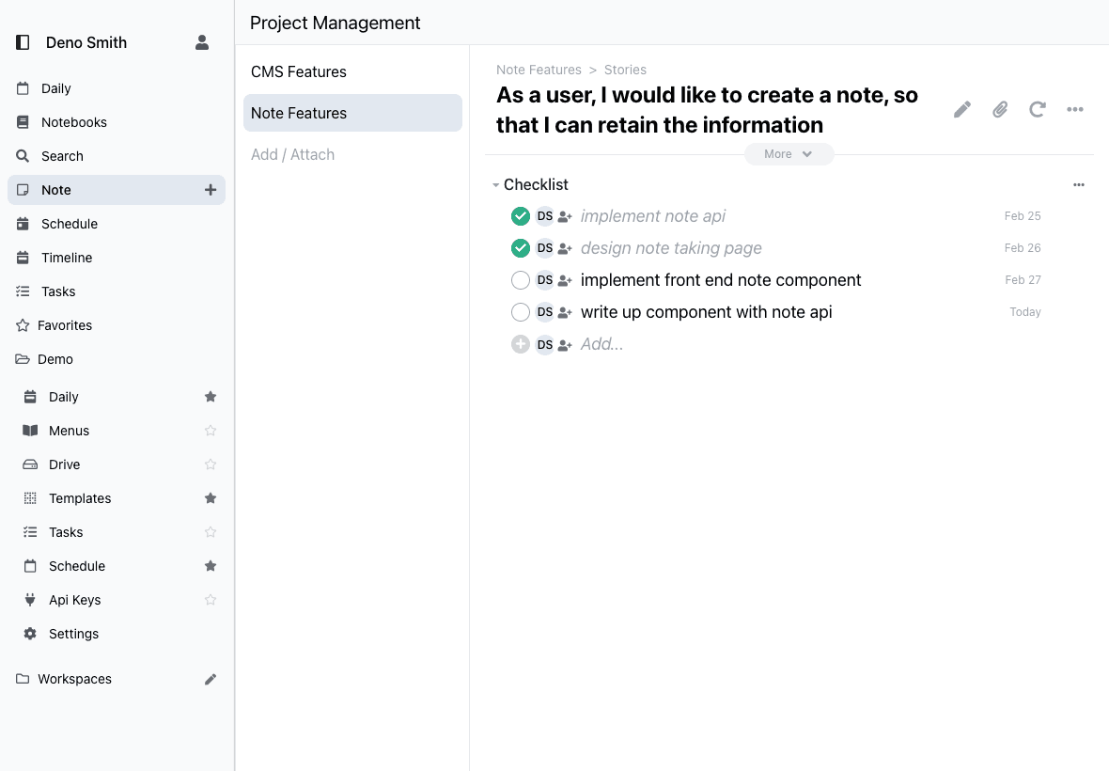Unfavorite Templates via its star
1109x771 pixels.
[x=211, y=498]
